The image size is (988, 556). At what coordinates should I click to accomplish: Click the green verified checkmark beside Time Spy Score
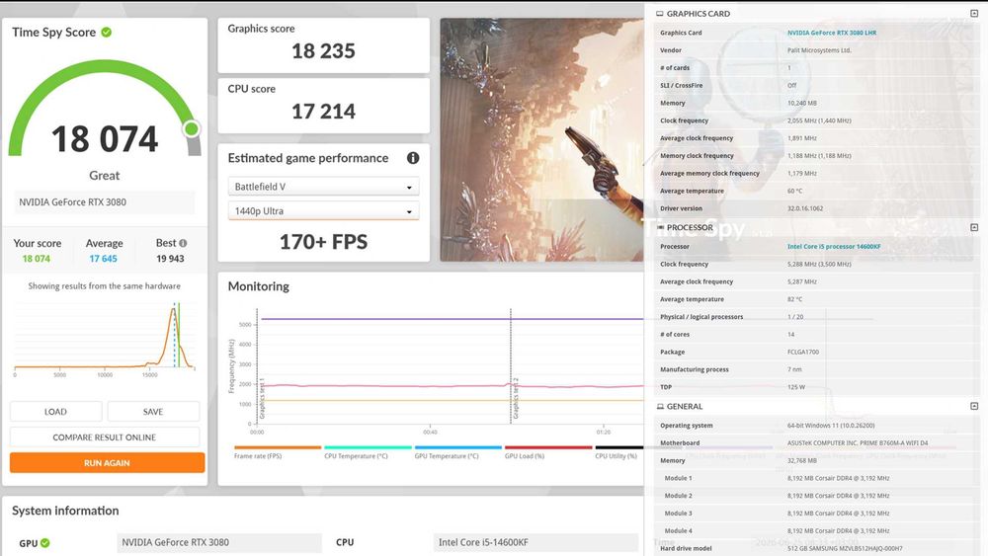click(107, 33)
